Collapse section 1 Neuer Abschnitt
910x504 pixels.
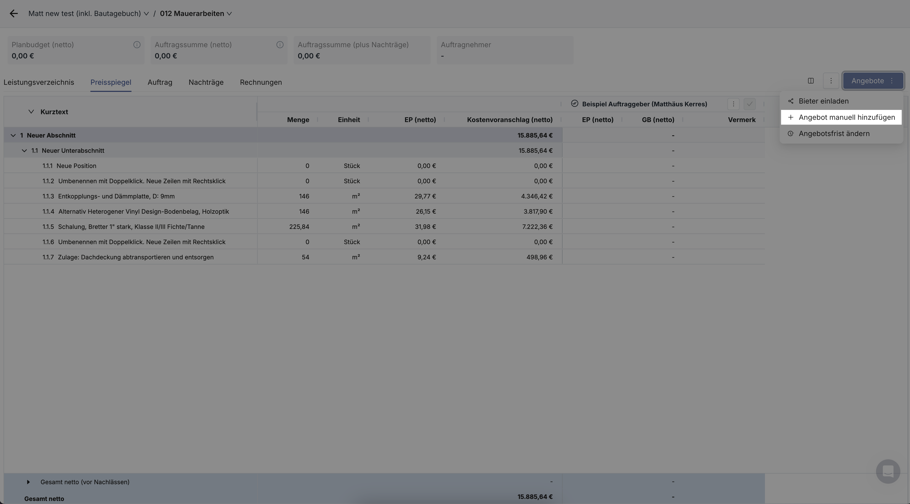click(x=13, y=135)
